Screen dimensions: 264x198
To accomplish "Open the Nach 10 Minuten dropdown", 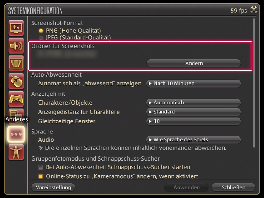I will pyautogui.click(x=194, y=84).
